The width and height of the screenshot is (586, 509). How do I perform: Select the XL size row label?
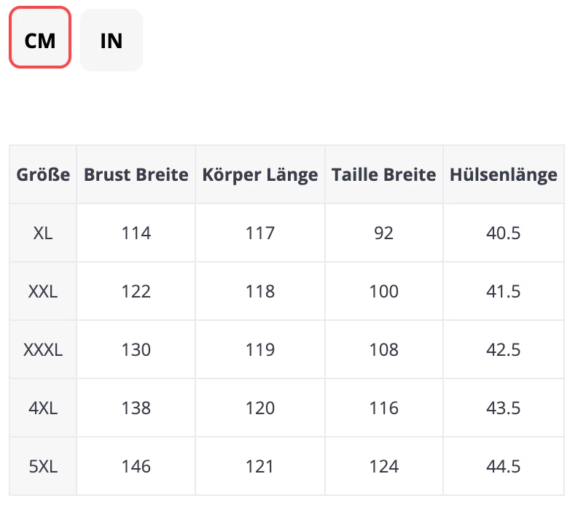pos(42,233)
